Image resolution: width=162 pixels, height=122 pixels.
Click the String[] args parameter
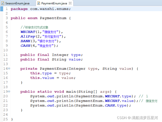[94, 92]
